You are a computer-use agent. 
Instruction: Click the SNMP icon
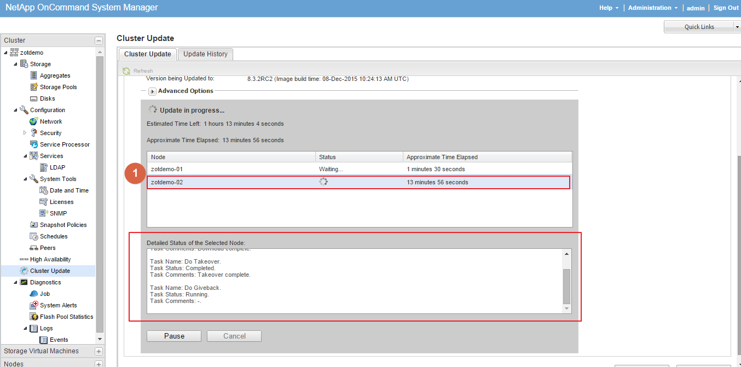click(44, 213)
